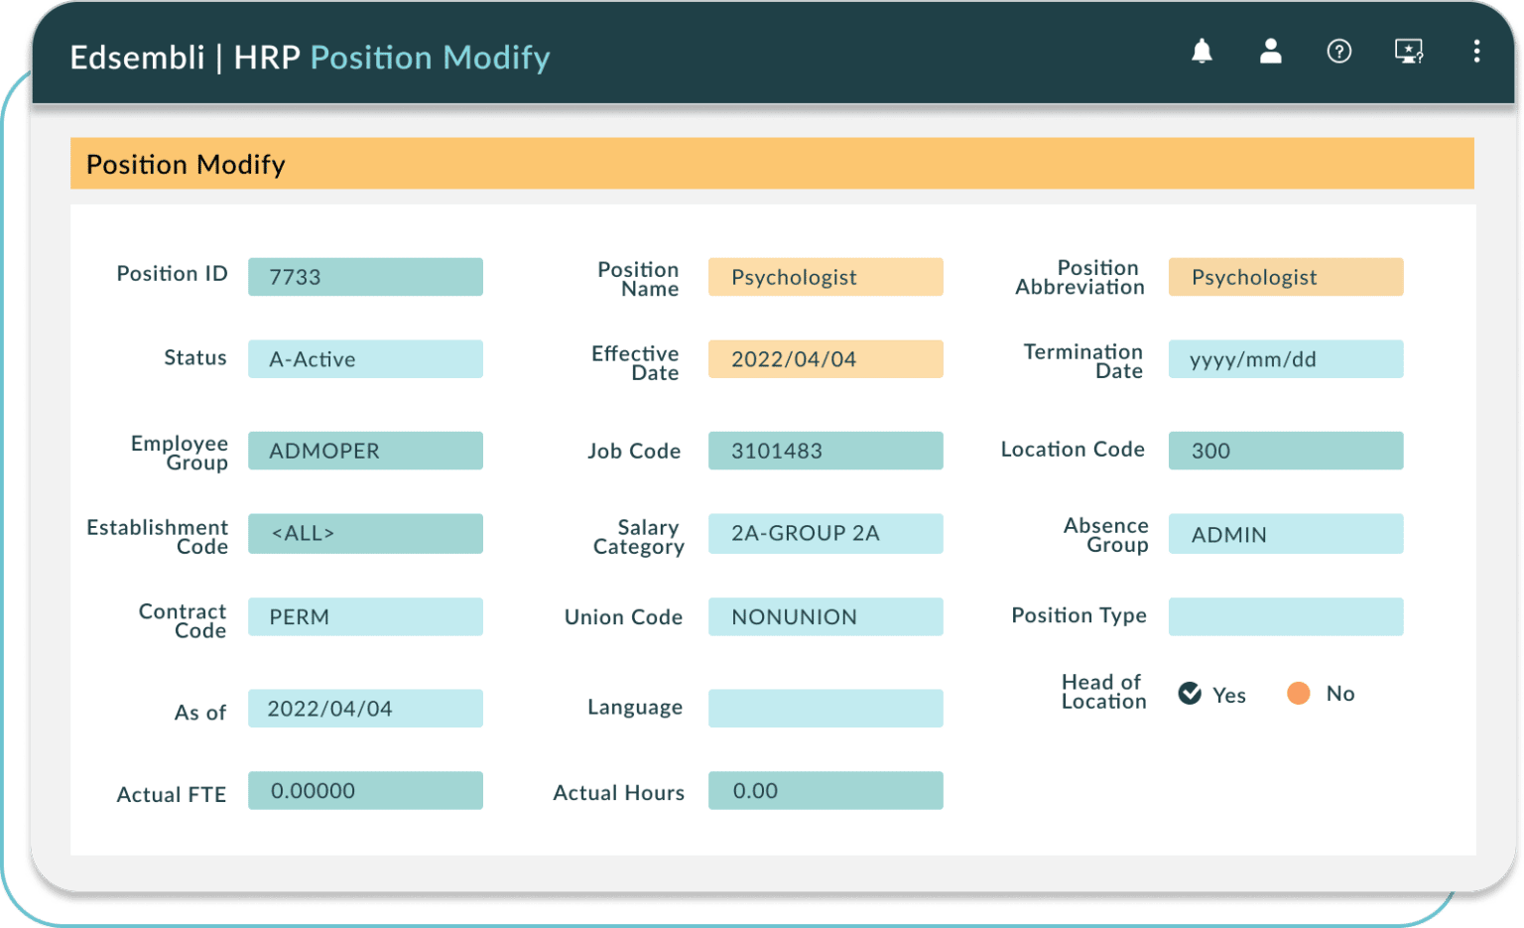This screenshot has width=1524, height=928.
Task: Click the As of date field
Action: (365, 709)
